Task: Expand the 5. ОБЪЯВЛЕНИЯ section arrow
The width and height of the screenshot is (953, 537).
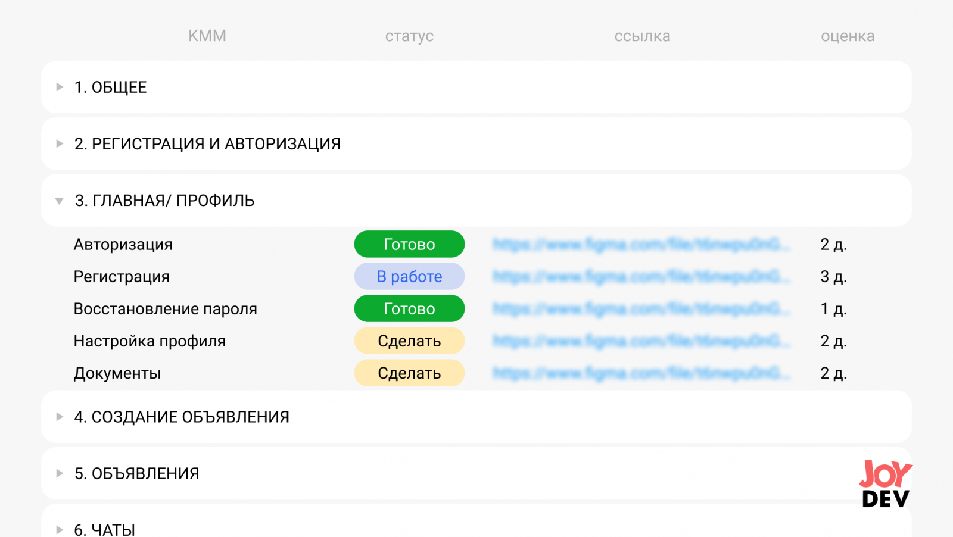Action: pos(60,473)
